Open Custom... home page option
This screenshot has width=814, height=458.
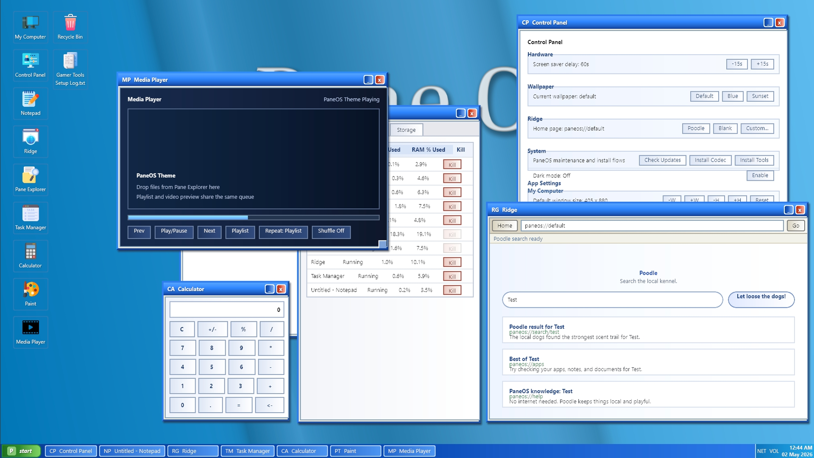point(757,128)
